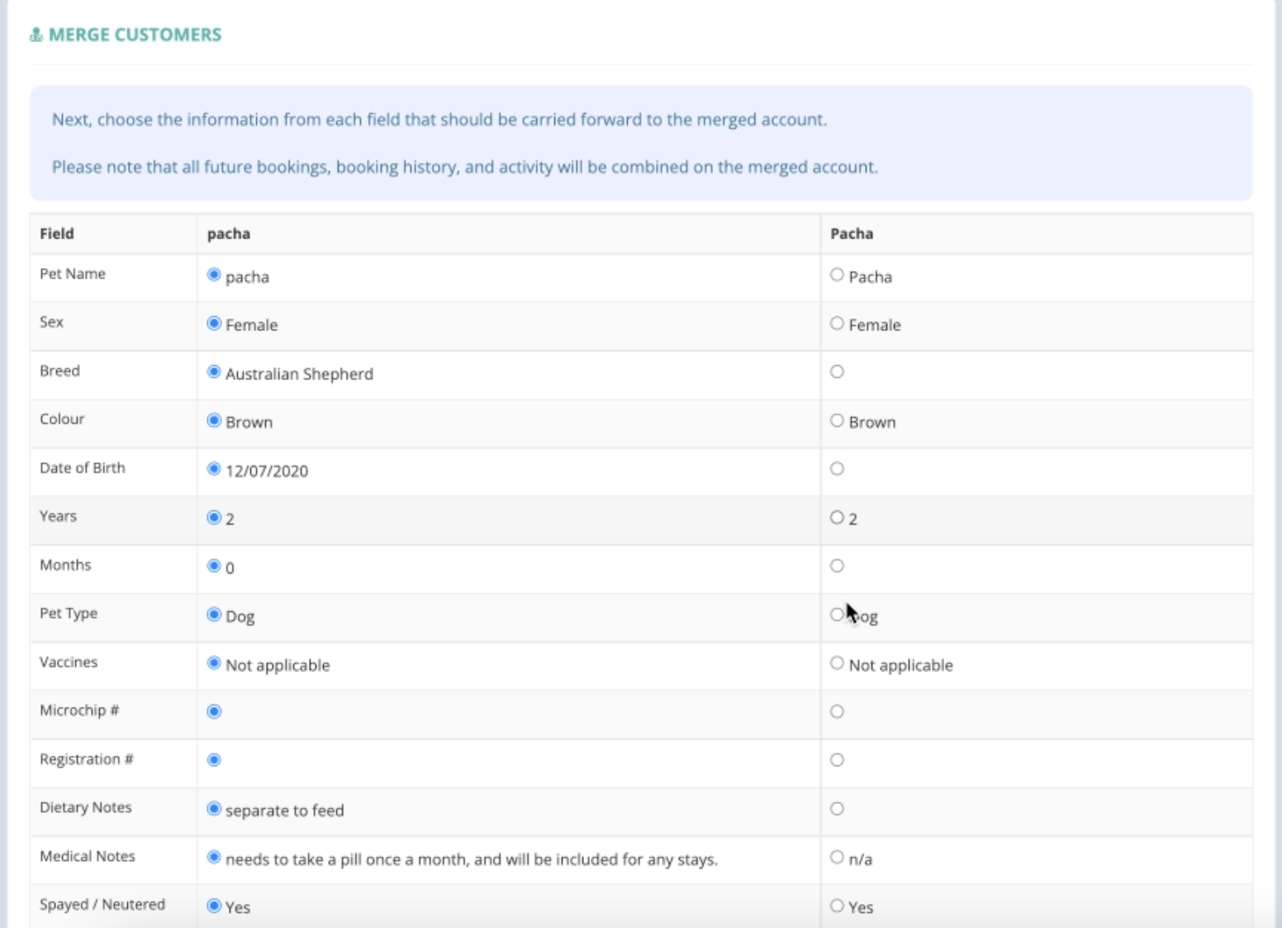Select empty Breed option in Pacha column

click(x=837, y=372)
